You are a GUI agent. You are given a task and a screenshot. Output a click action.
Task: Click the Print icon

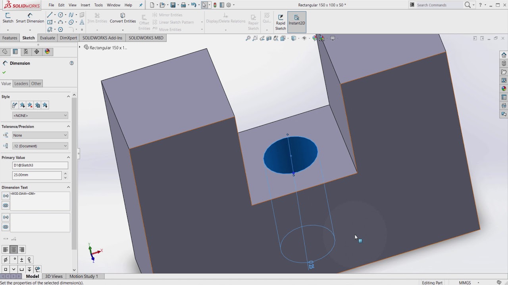[x=183, y=5]
